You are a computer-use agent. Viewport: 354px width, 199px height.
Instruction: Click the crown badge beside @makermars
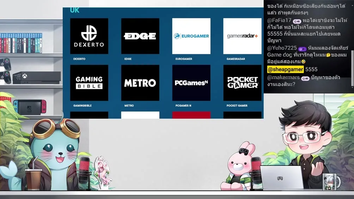click(x=305, y=78)
